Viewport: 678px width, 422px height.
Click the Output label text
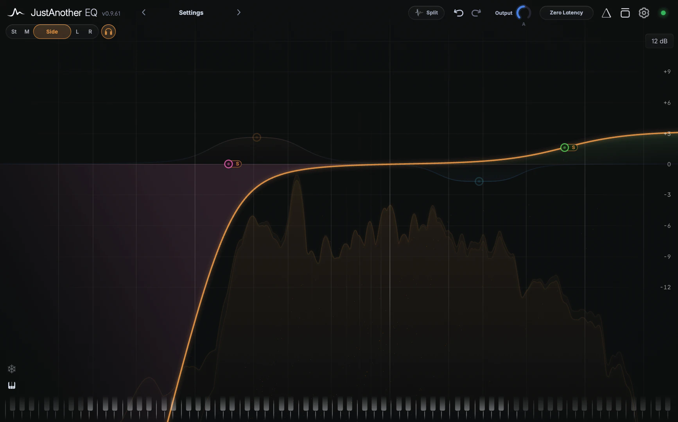[504, 13]
